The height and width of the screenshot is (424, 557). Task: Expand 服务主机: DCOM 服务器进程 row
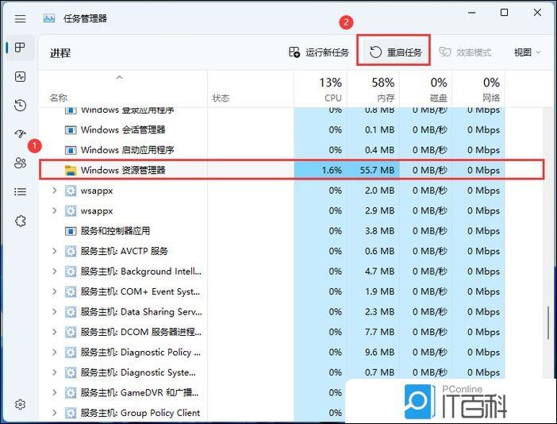(x=54, y=332)
